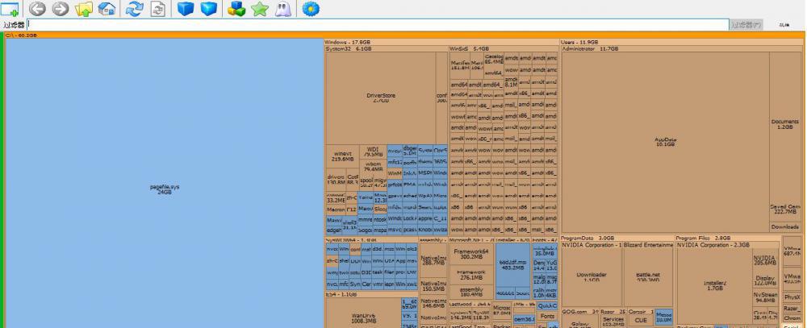Select the Installer2 1.7GB block
Viewport: 807px width, 328px height.
pos(714,285)
